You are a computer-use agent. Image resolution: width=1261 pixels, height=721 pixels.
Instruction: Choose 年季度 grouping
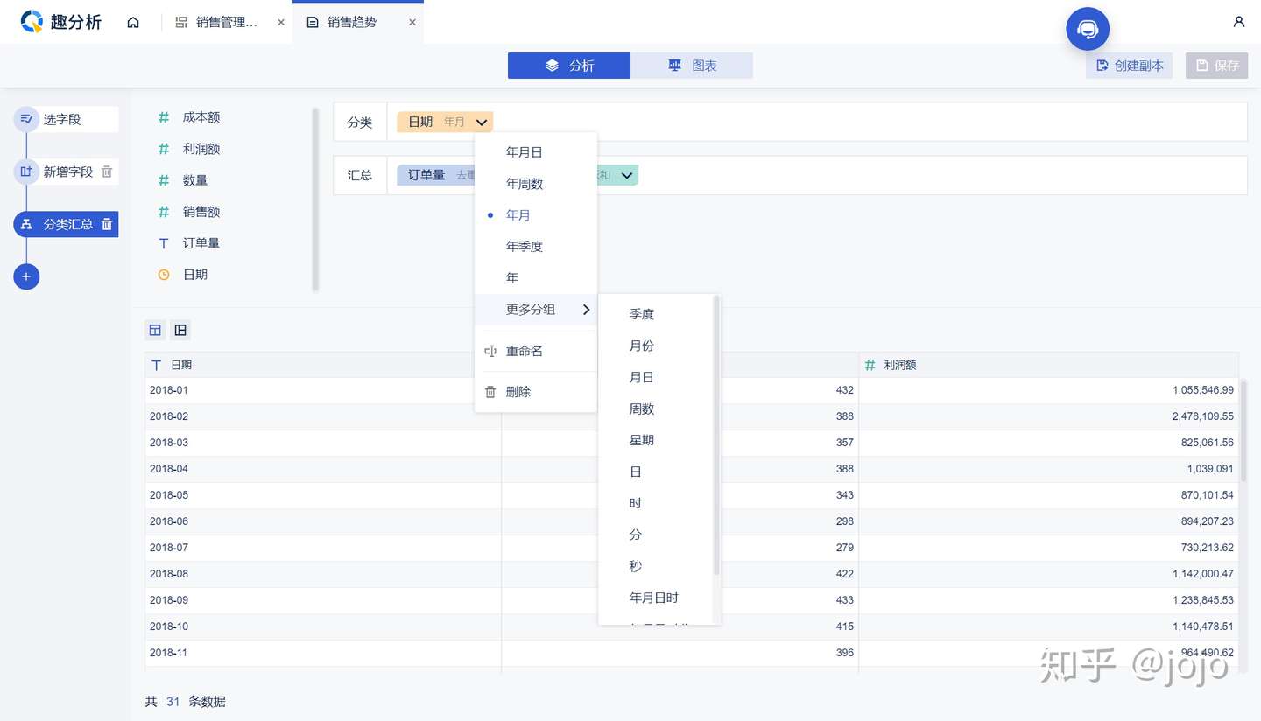[536, 247]
